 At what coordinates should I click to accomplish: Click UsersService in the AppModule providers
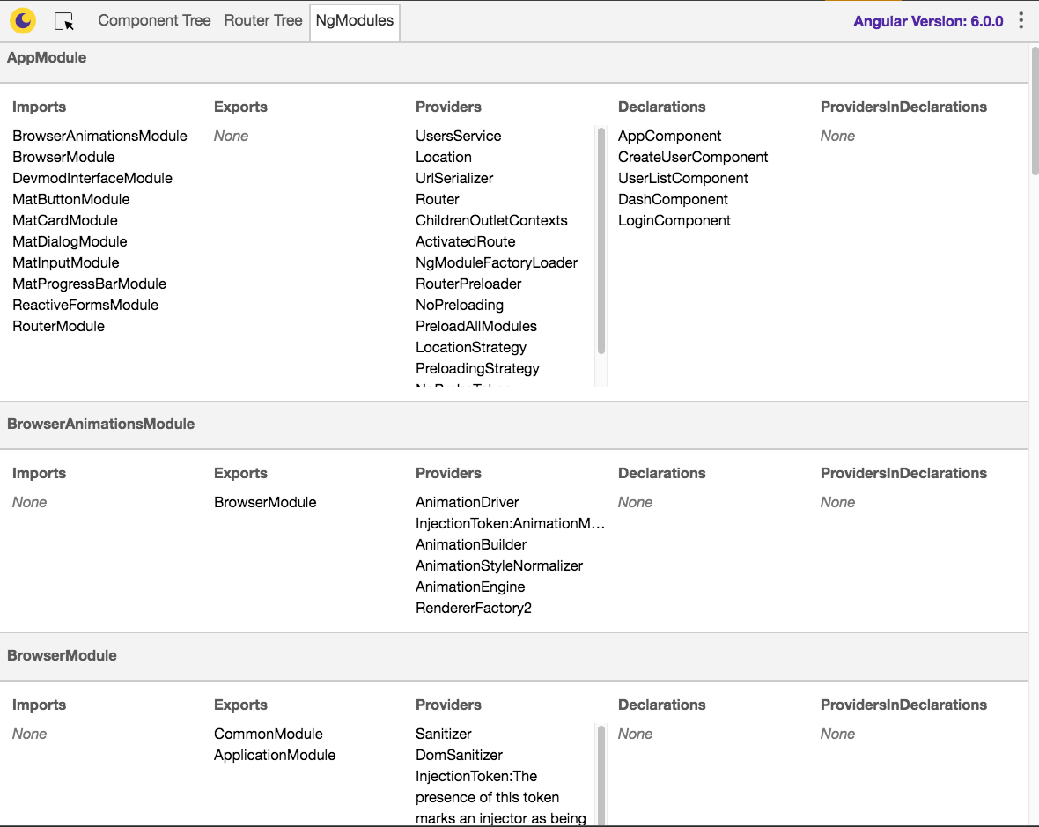tap(458, 136)
